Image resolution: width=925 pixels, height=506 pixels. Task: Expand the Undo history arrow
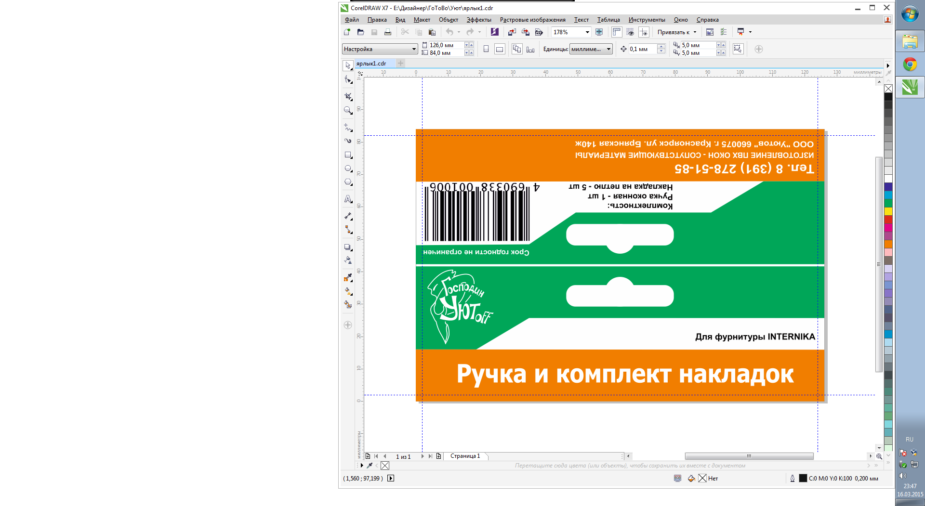point(459,32)
